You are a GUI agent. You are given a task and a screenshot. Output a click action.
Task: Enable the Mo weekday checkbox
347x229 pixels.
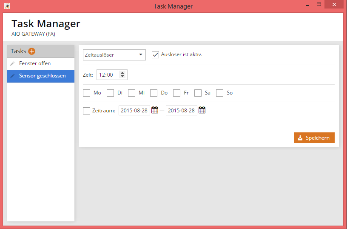[x=87, y=93]
